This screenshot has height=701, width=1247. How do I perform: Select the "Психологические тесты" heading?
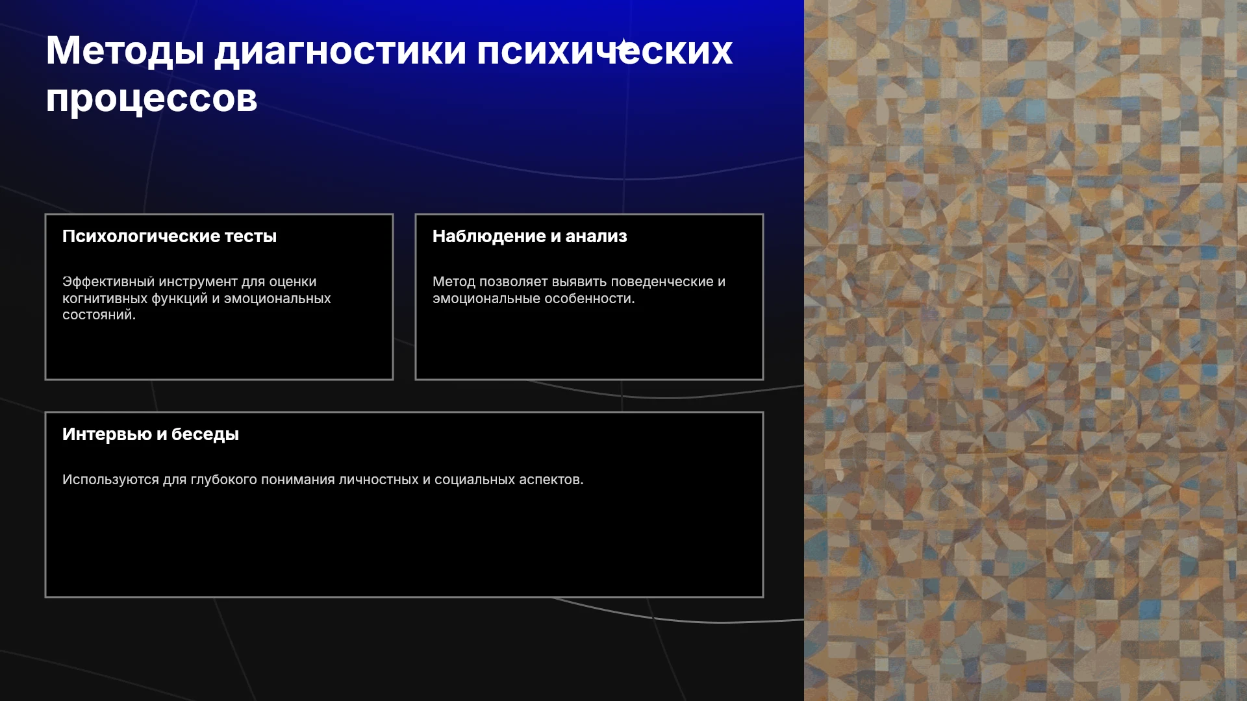tap(170, 236)
